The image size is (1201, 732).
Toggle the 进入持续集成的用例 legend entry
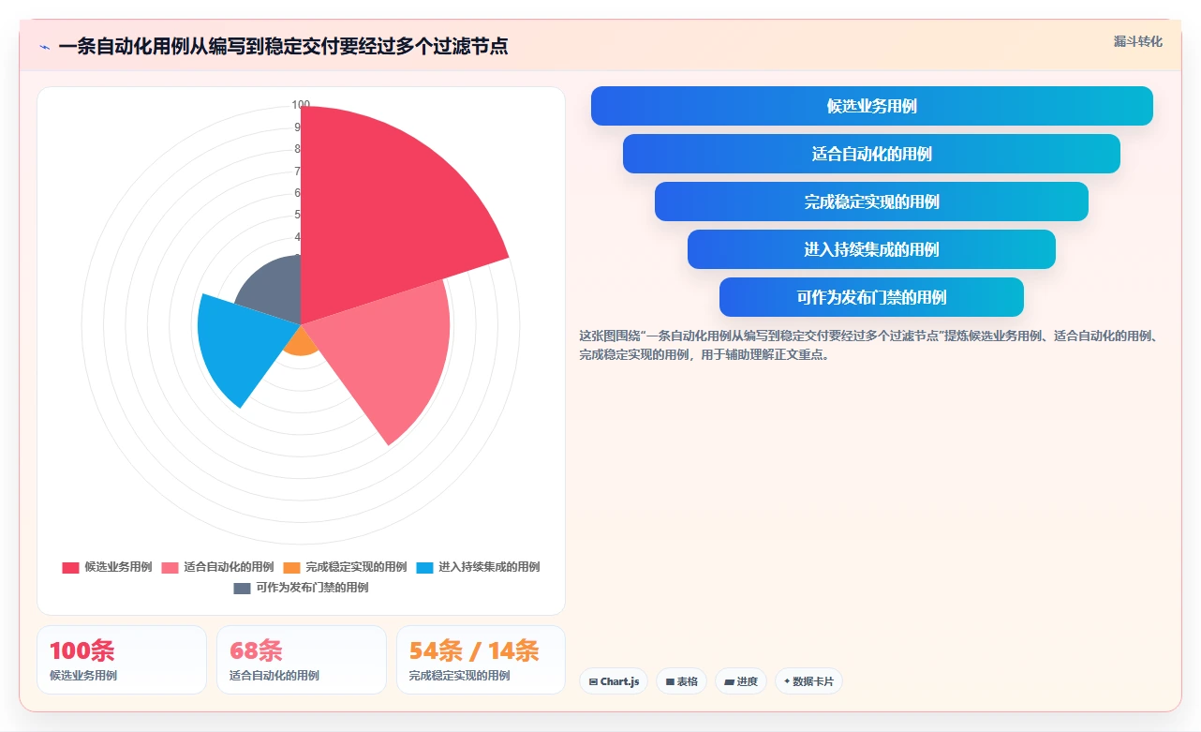click(x=478, y=567)
